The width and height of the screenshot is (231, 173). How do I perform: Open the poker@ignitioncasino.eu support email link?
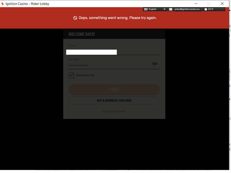click(187, 9)
